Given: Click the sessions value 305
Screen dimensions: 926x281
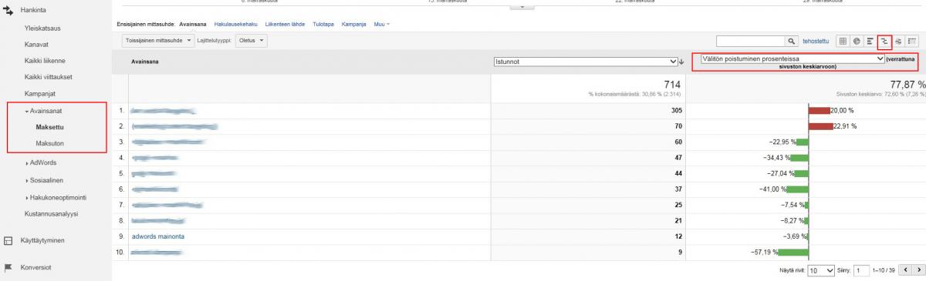Looking at the screenshot, I should pos(677,110).
